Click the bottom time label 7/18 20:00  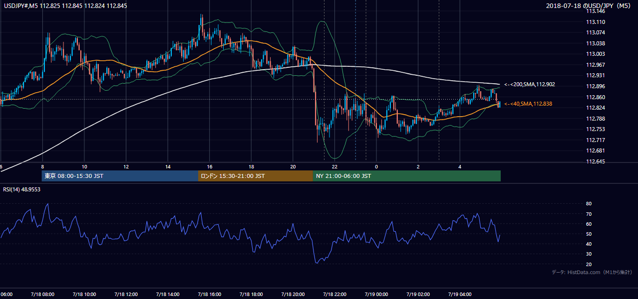point(293,294)
